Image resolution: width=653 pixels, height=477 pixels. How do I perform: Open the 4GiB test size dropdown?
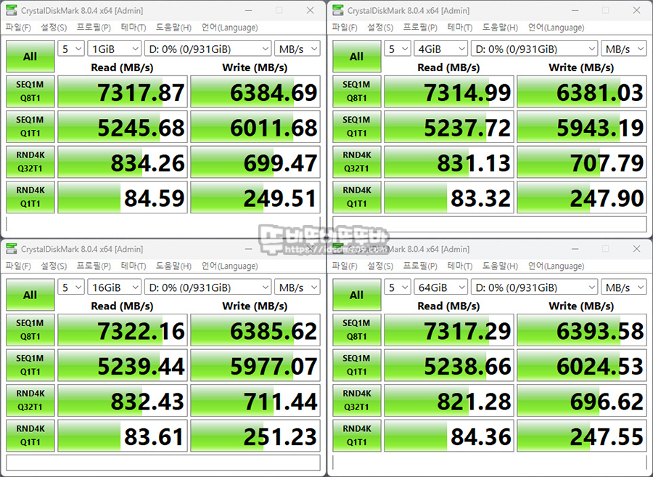pyautogui.click(x=440, y=49)
